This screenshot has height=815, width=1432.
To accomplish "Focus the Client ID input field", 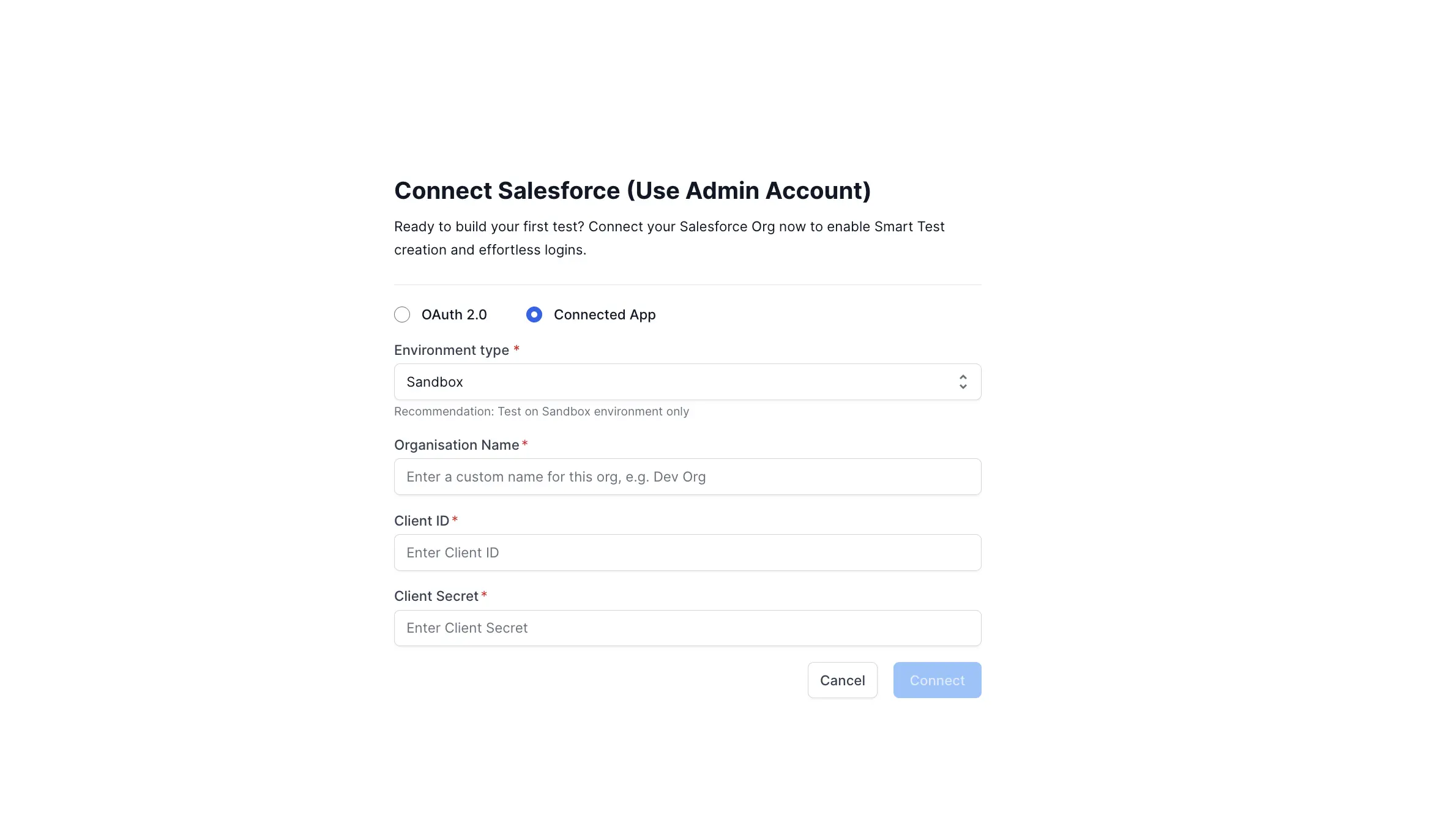I will click(x=687, y=552).
